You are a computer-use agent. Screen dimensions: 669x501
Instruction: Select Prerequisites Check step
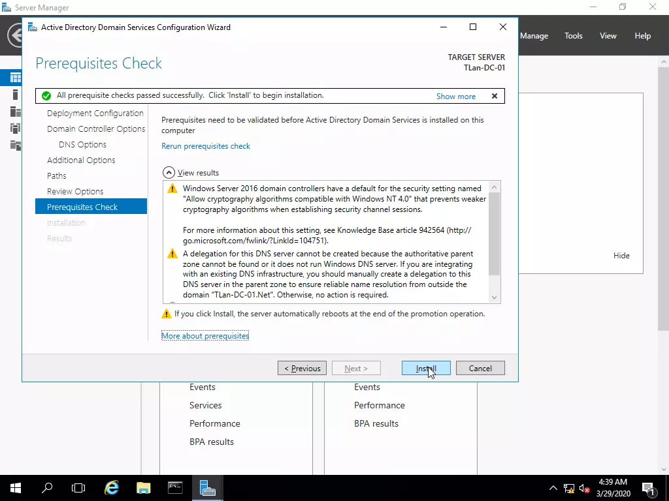91,207
